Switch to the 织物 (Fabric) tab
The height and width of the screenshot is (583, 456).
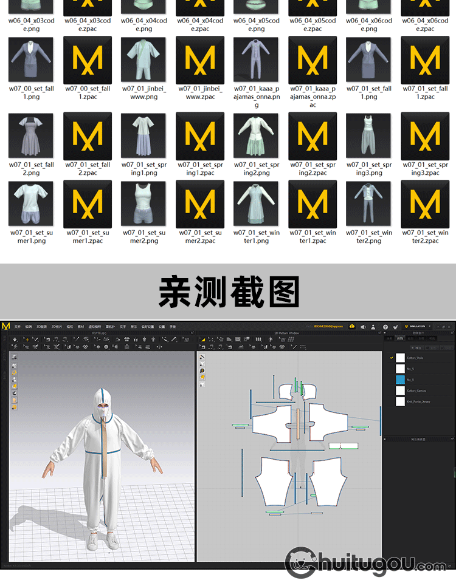pyautogui.click(x=399, y=338)
